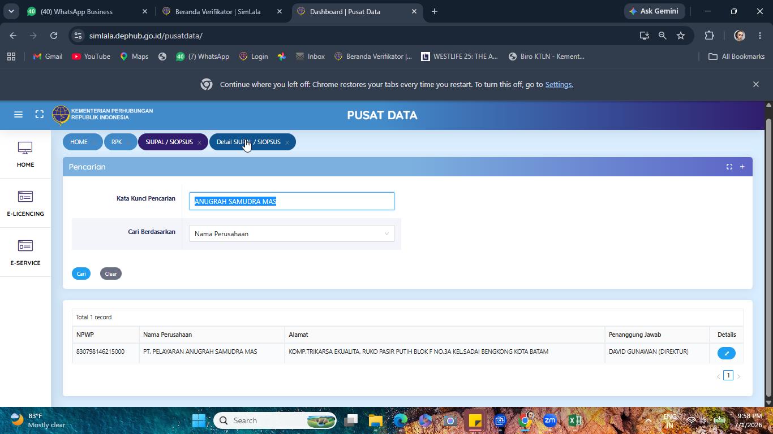Switch to Beranda Verifikator SimLala tab
Image resolution: width=773 pixels, height=434 pixels.
click(222, 11)
